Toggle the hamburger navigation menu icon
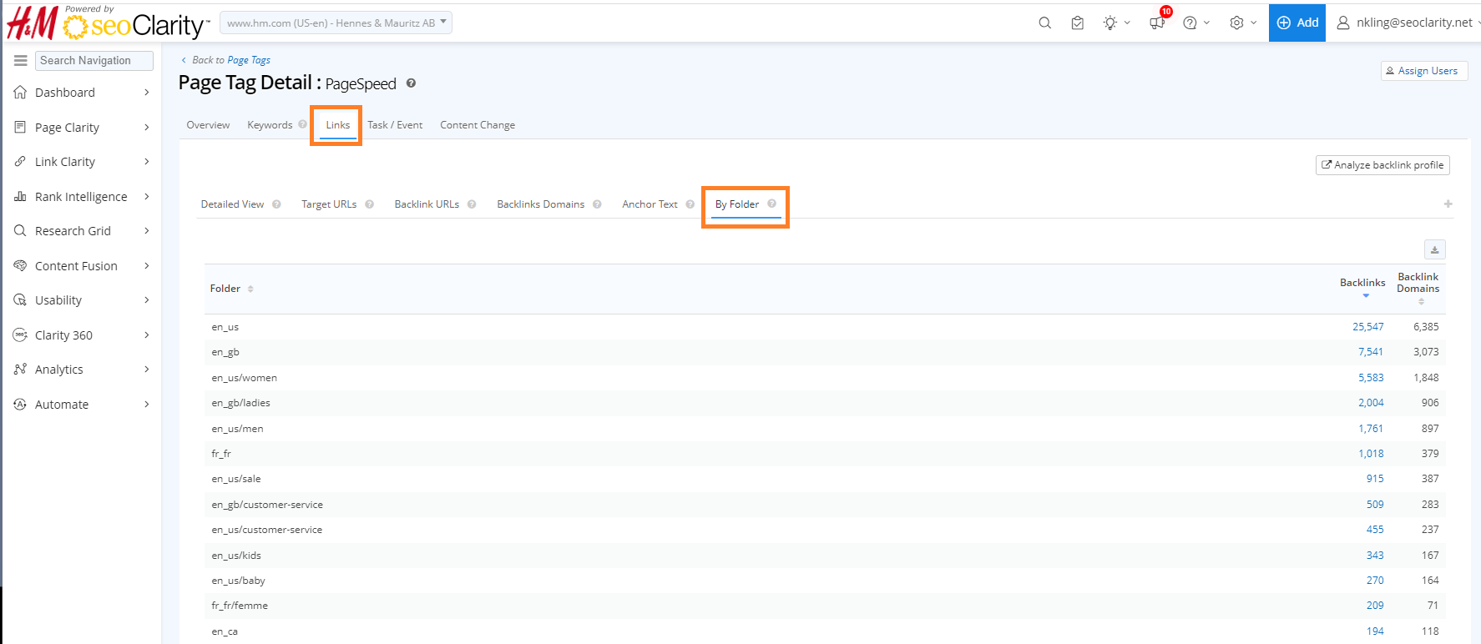The width and height of the screenshot is (1481, 644). coord(21,60)
